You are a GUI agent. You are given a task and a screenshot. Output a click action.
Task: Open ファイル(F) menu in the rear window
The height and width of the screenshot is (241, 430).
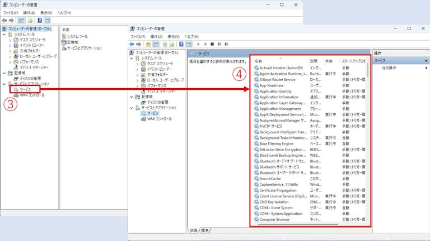point(11,13)
